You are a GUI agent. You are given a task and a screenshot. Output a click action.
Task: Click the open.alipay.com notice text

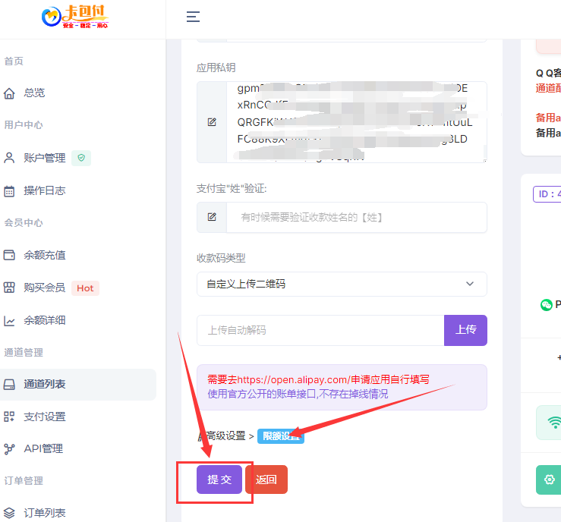tap(318, 379)
